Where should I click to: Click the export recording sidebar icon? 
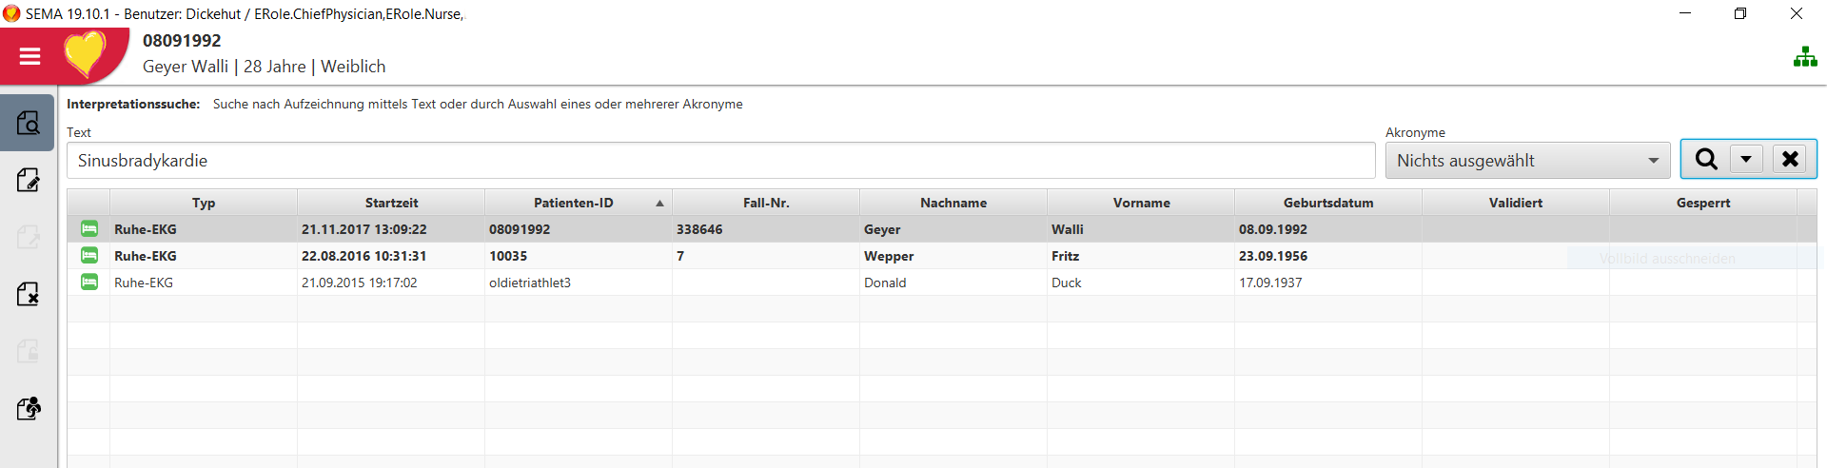(x=28, y=408)
